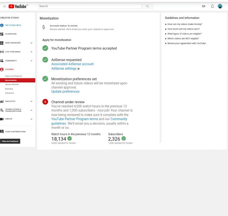This screenshot has height=216, width=228.
Task: Focus the Search input field
Action: (x=90, y=6)
